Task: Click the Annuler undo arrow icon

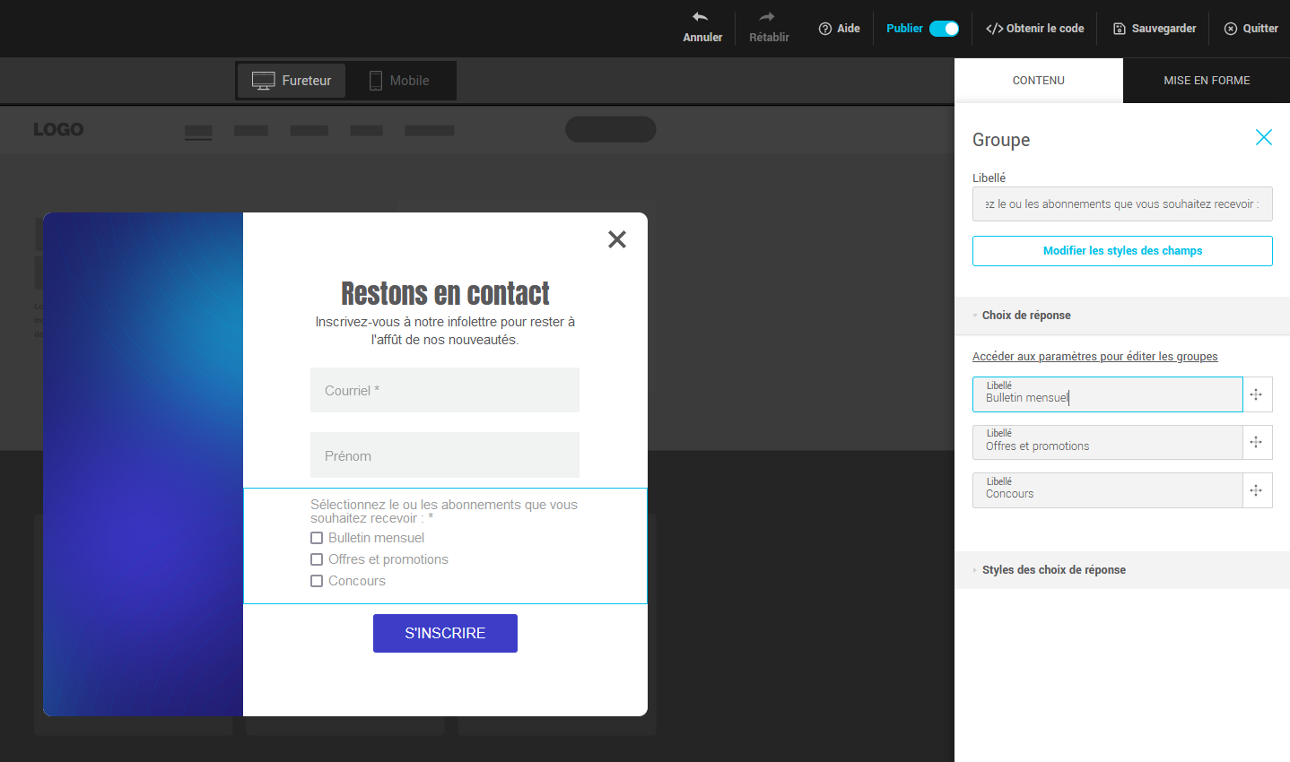Action: point(701,17)
